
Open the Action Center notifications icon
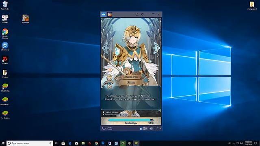[256, 143]
